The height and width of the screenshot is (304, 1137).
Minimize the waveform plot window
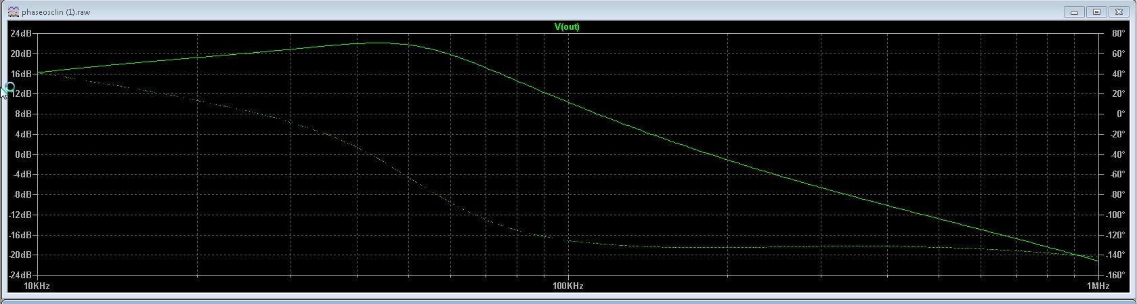click(1075, 12)
